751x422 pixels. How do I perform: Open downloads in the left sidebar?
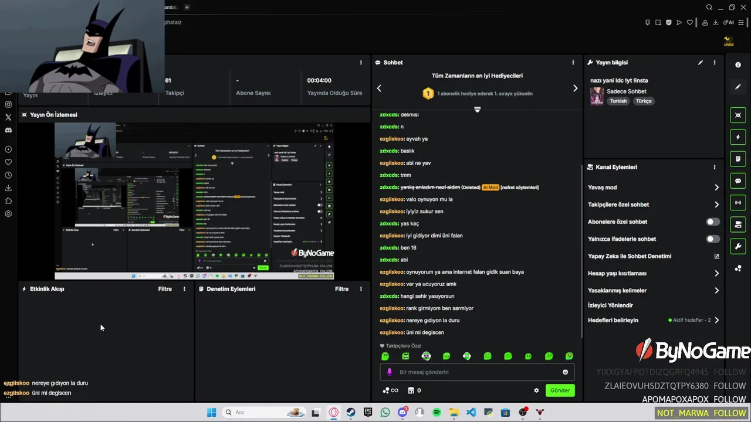[x=8, y=188]
